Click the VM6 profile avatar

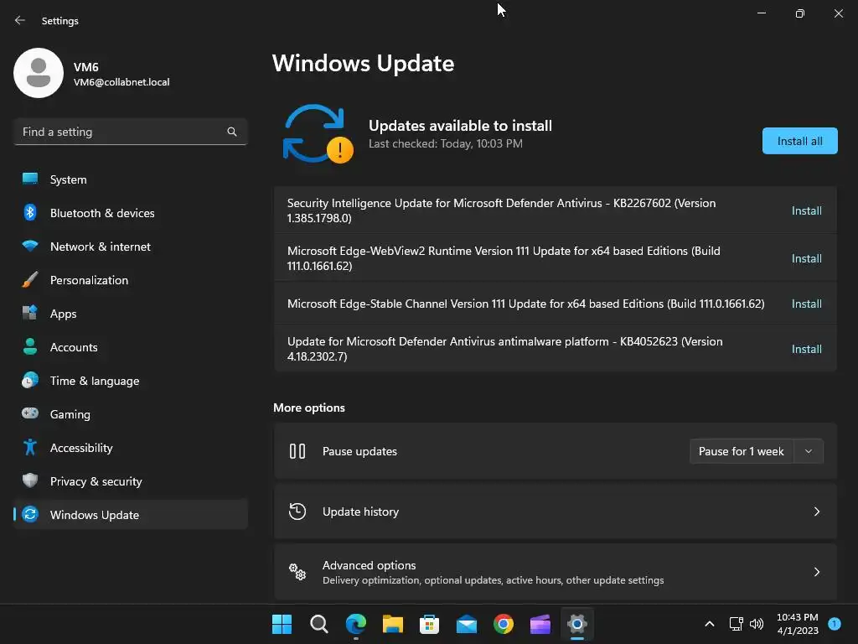tap(39, 73)
